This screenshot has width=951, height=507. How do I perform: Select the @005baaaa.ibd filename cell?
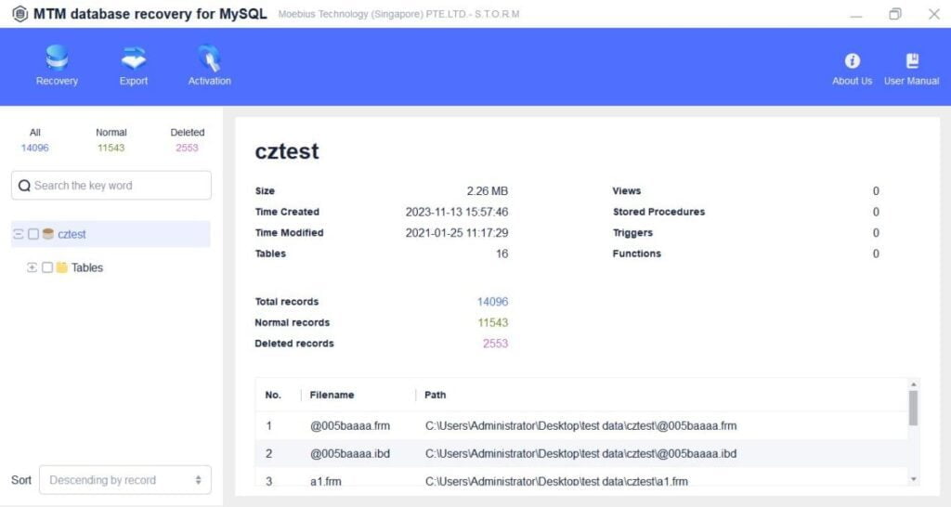pyautogui.click(x=350, y=454)
